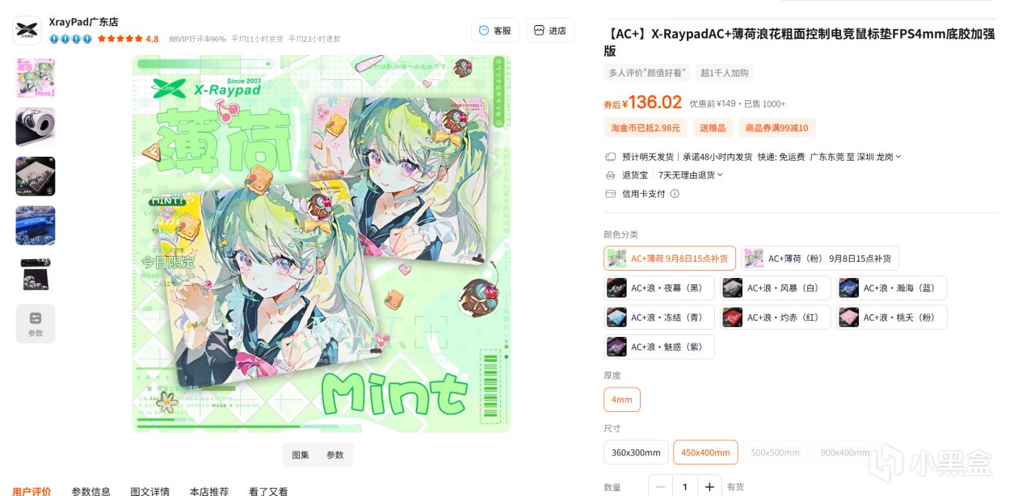The height and width of the screenshot is (496, 1022).
Task: Select the gray mousepad roll thumbnail
Action: (36, 127)
